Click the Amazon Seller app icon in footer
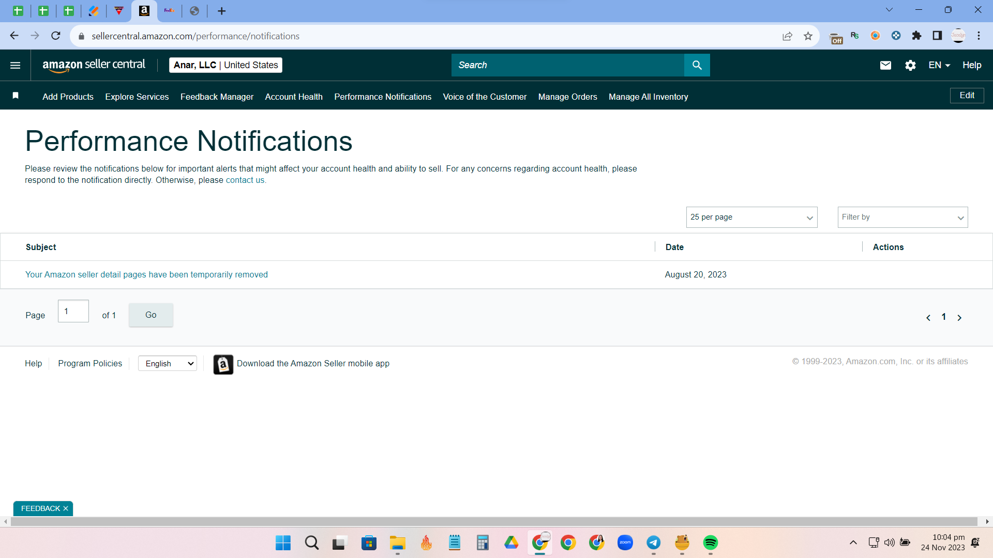The width and height of the screenshot is (993, 558). click(x=223, y=364)
